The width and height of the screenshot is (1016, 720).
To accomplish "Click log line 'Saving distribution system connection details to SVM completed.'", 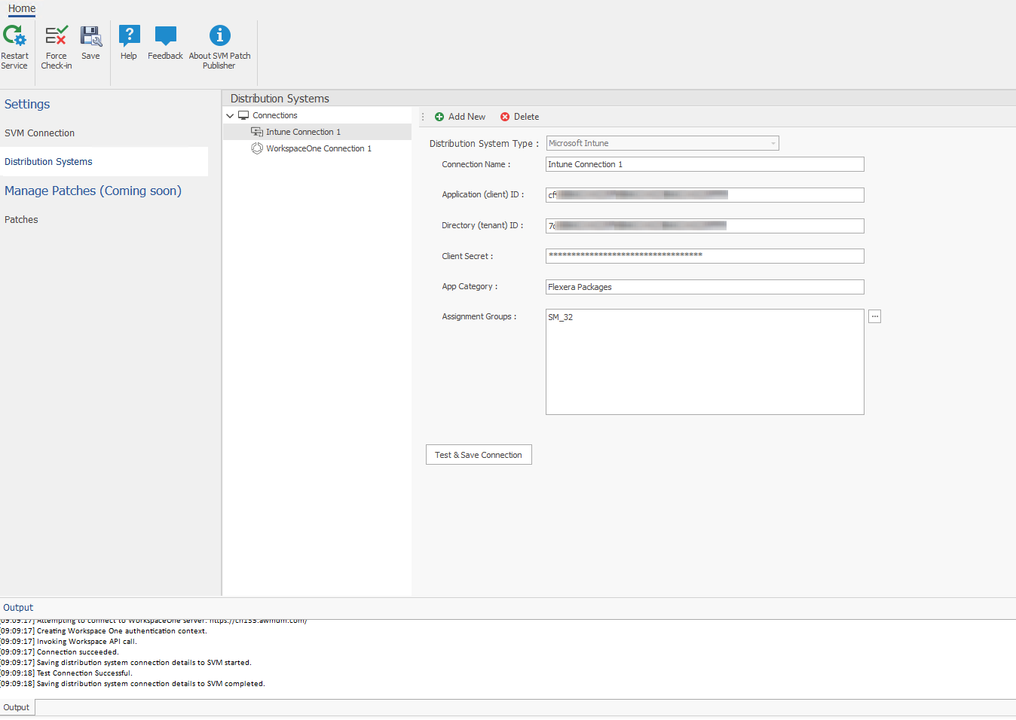I will (x=151, y=684).
